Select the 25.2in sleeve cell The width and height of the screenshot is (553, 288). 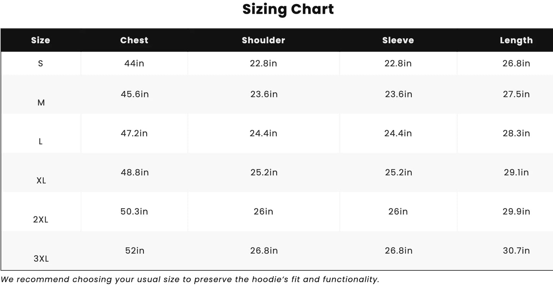coord(398,173)
